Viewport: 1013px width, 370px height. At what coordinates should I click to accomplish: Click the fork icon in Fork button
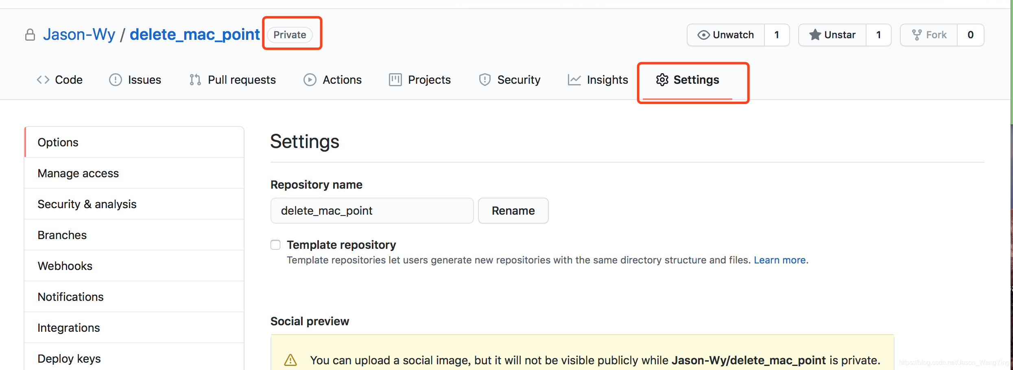coord(917,35)
